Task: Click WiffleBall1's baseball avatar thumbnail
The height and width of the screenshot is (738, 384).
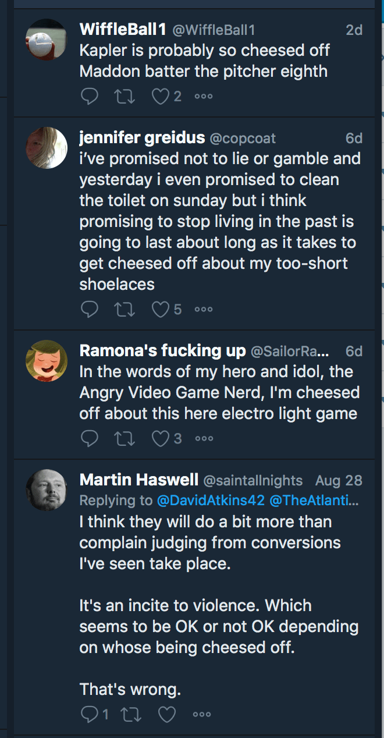Action: pos(47,39)
